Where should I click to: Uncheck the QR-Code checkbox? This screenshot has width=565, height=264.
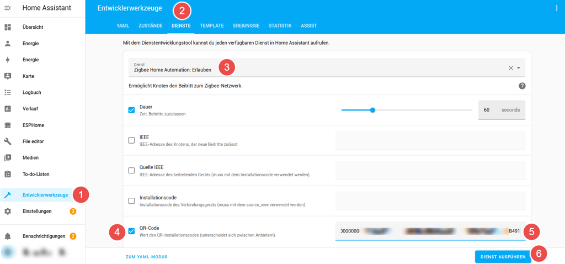pyautogui.click(x=131, y=231)
